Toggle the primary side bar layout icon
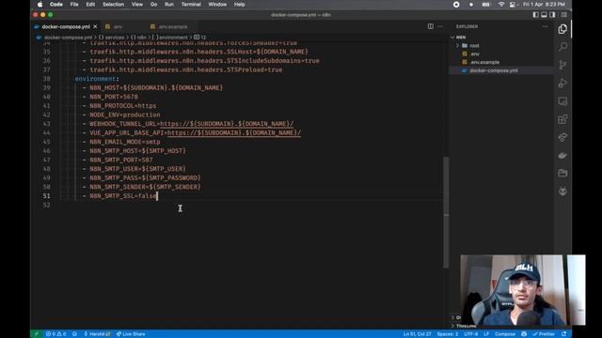The width and height of the screenshot is (602, 338). [535, 15]
